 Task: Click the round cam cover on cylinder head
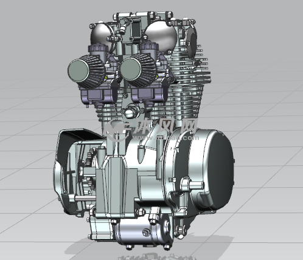pos(192,42)
